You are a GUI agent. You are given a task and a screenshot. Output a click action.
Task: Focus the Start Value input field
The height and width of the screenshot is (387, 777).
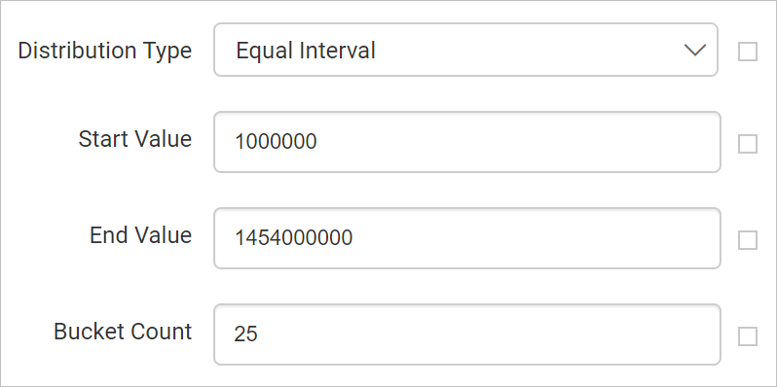[x=466, y=142]
